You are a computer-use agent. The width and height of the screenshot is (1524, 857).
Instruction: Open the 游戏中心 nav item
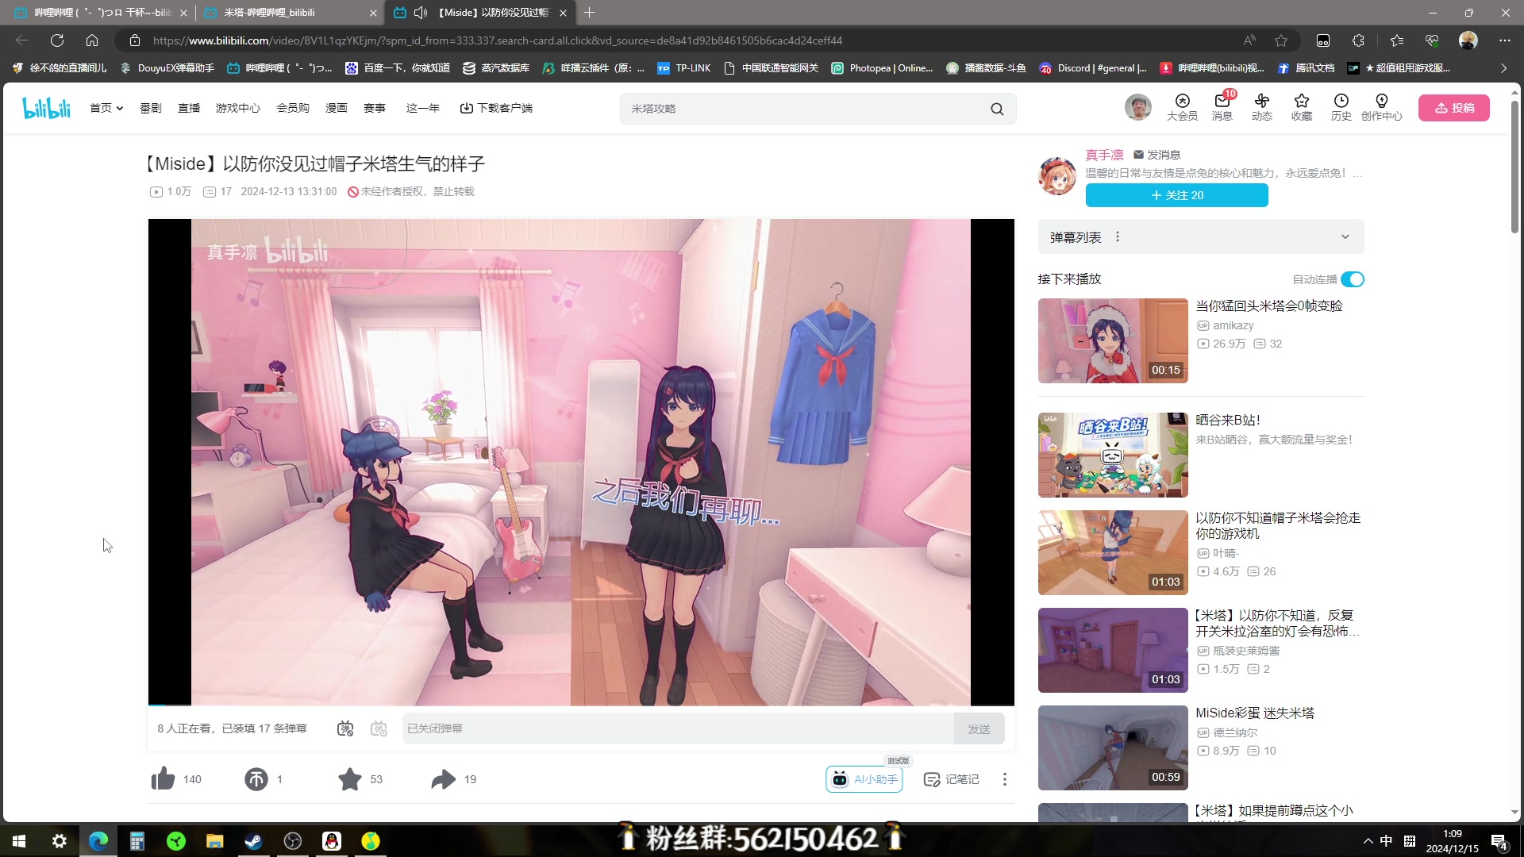coord(238,108)
